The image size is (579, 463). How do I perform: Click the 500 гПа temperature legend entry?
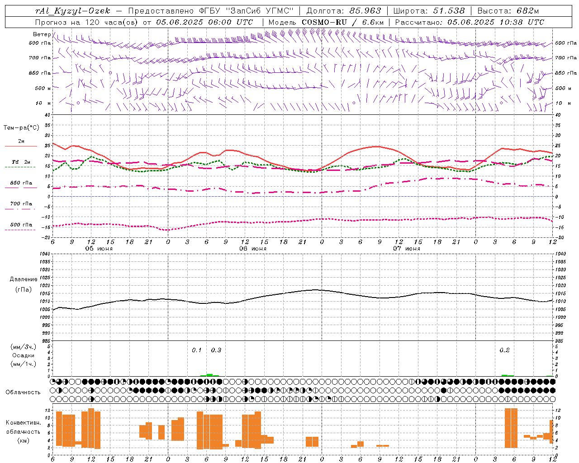pos(21,224)
